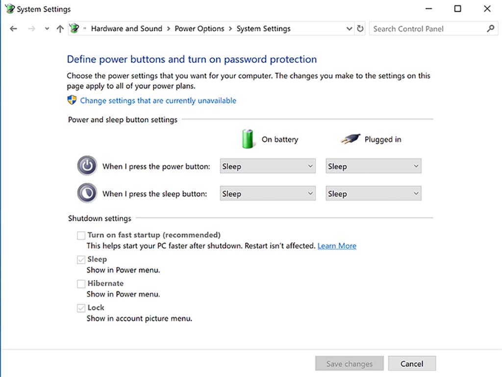Navigate to Power Options breadcrumb

point(199,29)
